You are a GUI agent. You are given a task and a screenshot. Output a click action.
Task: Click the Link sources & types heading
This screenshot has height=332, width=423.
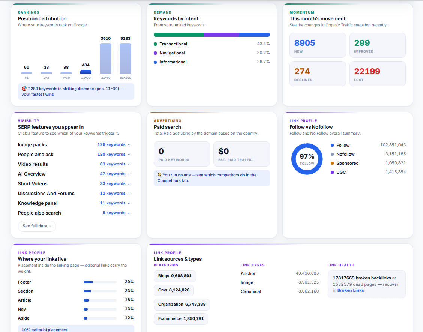(x=178, y=259)
